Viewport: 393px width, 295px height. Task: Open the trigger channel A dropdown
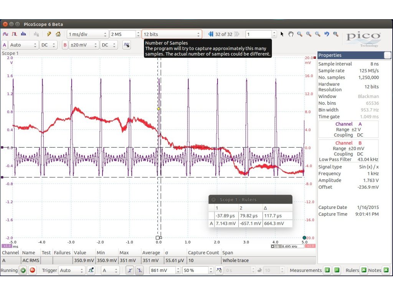[x=110, y=270]
